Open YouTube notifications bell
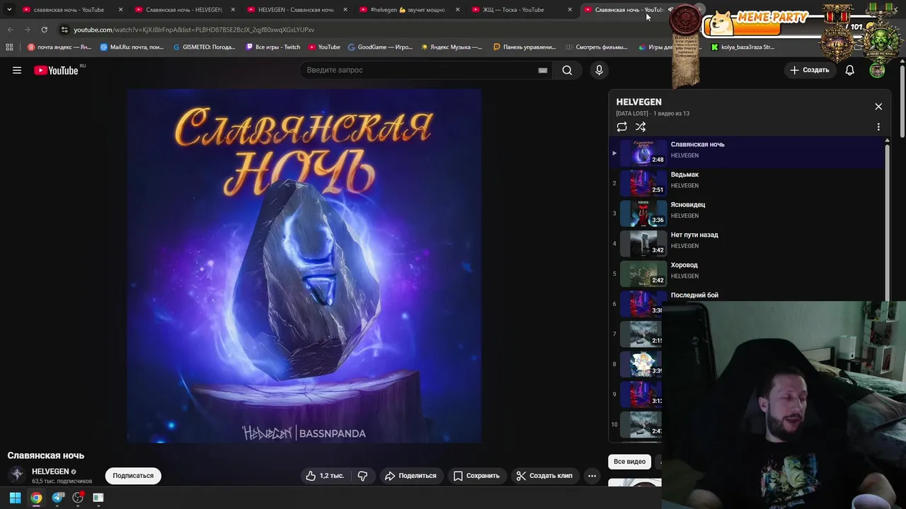The height and width of the screenshot is (509, 906). [849, 70]
